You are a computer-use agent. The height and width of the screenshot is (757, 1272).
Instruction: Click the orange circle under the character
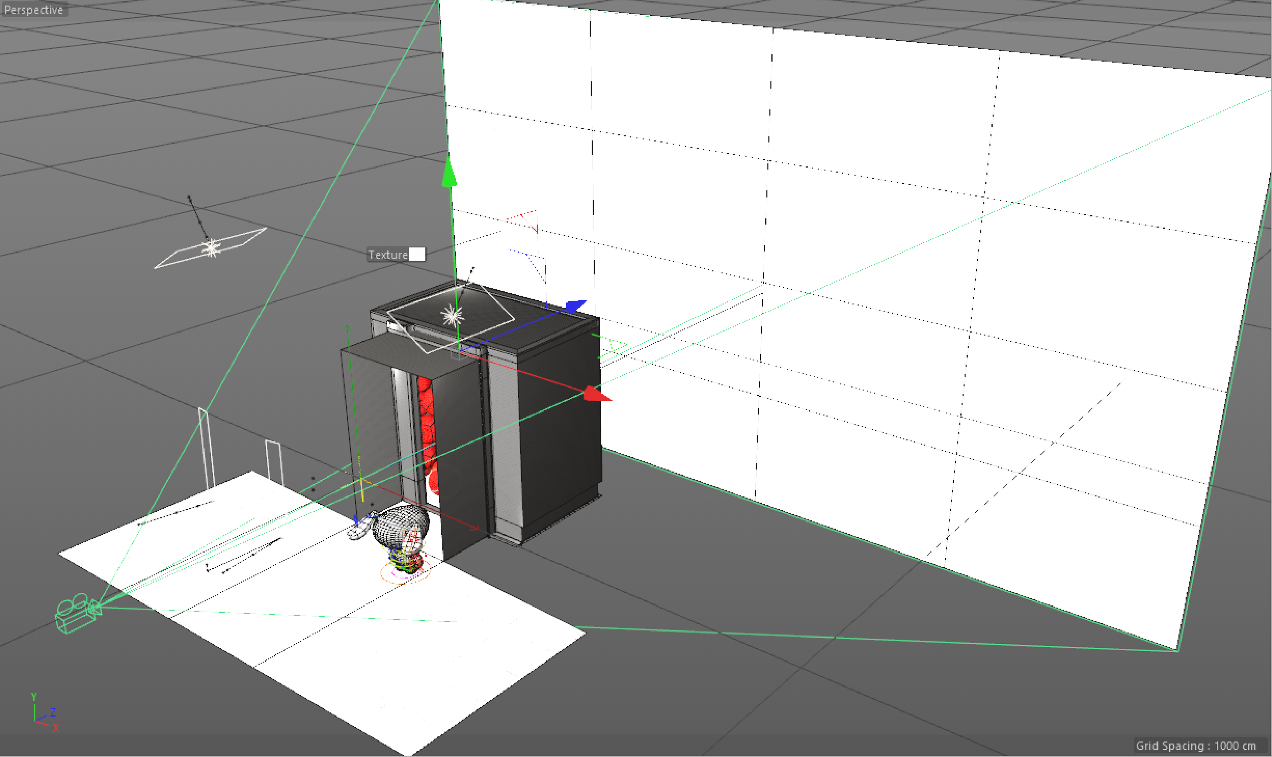click(x=406, y=572)
